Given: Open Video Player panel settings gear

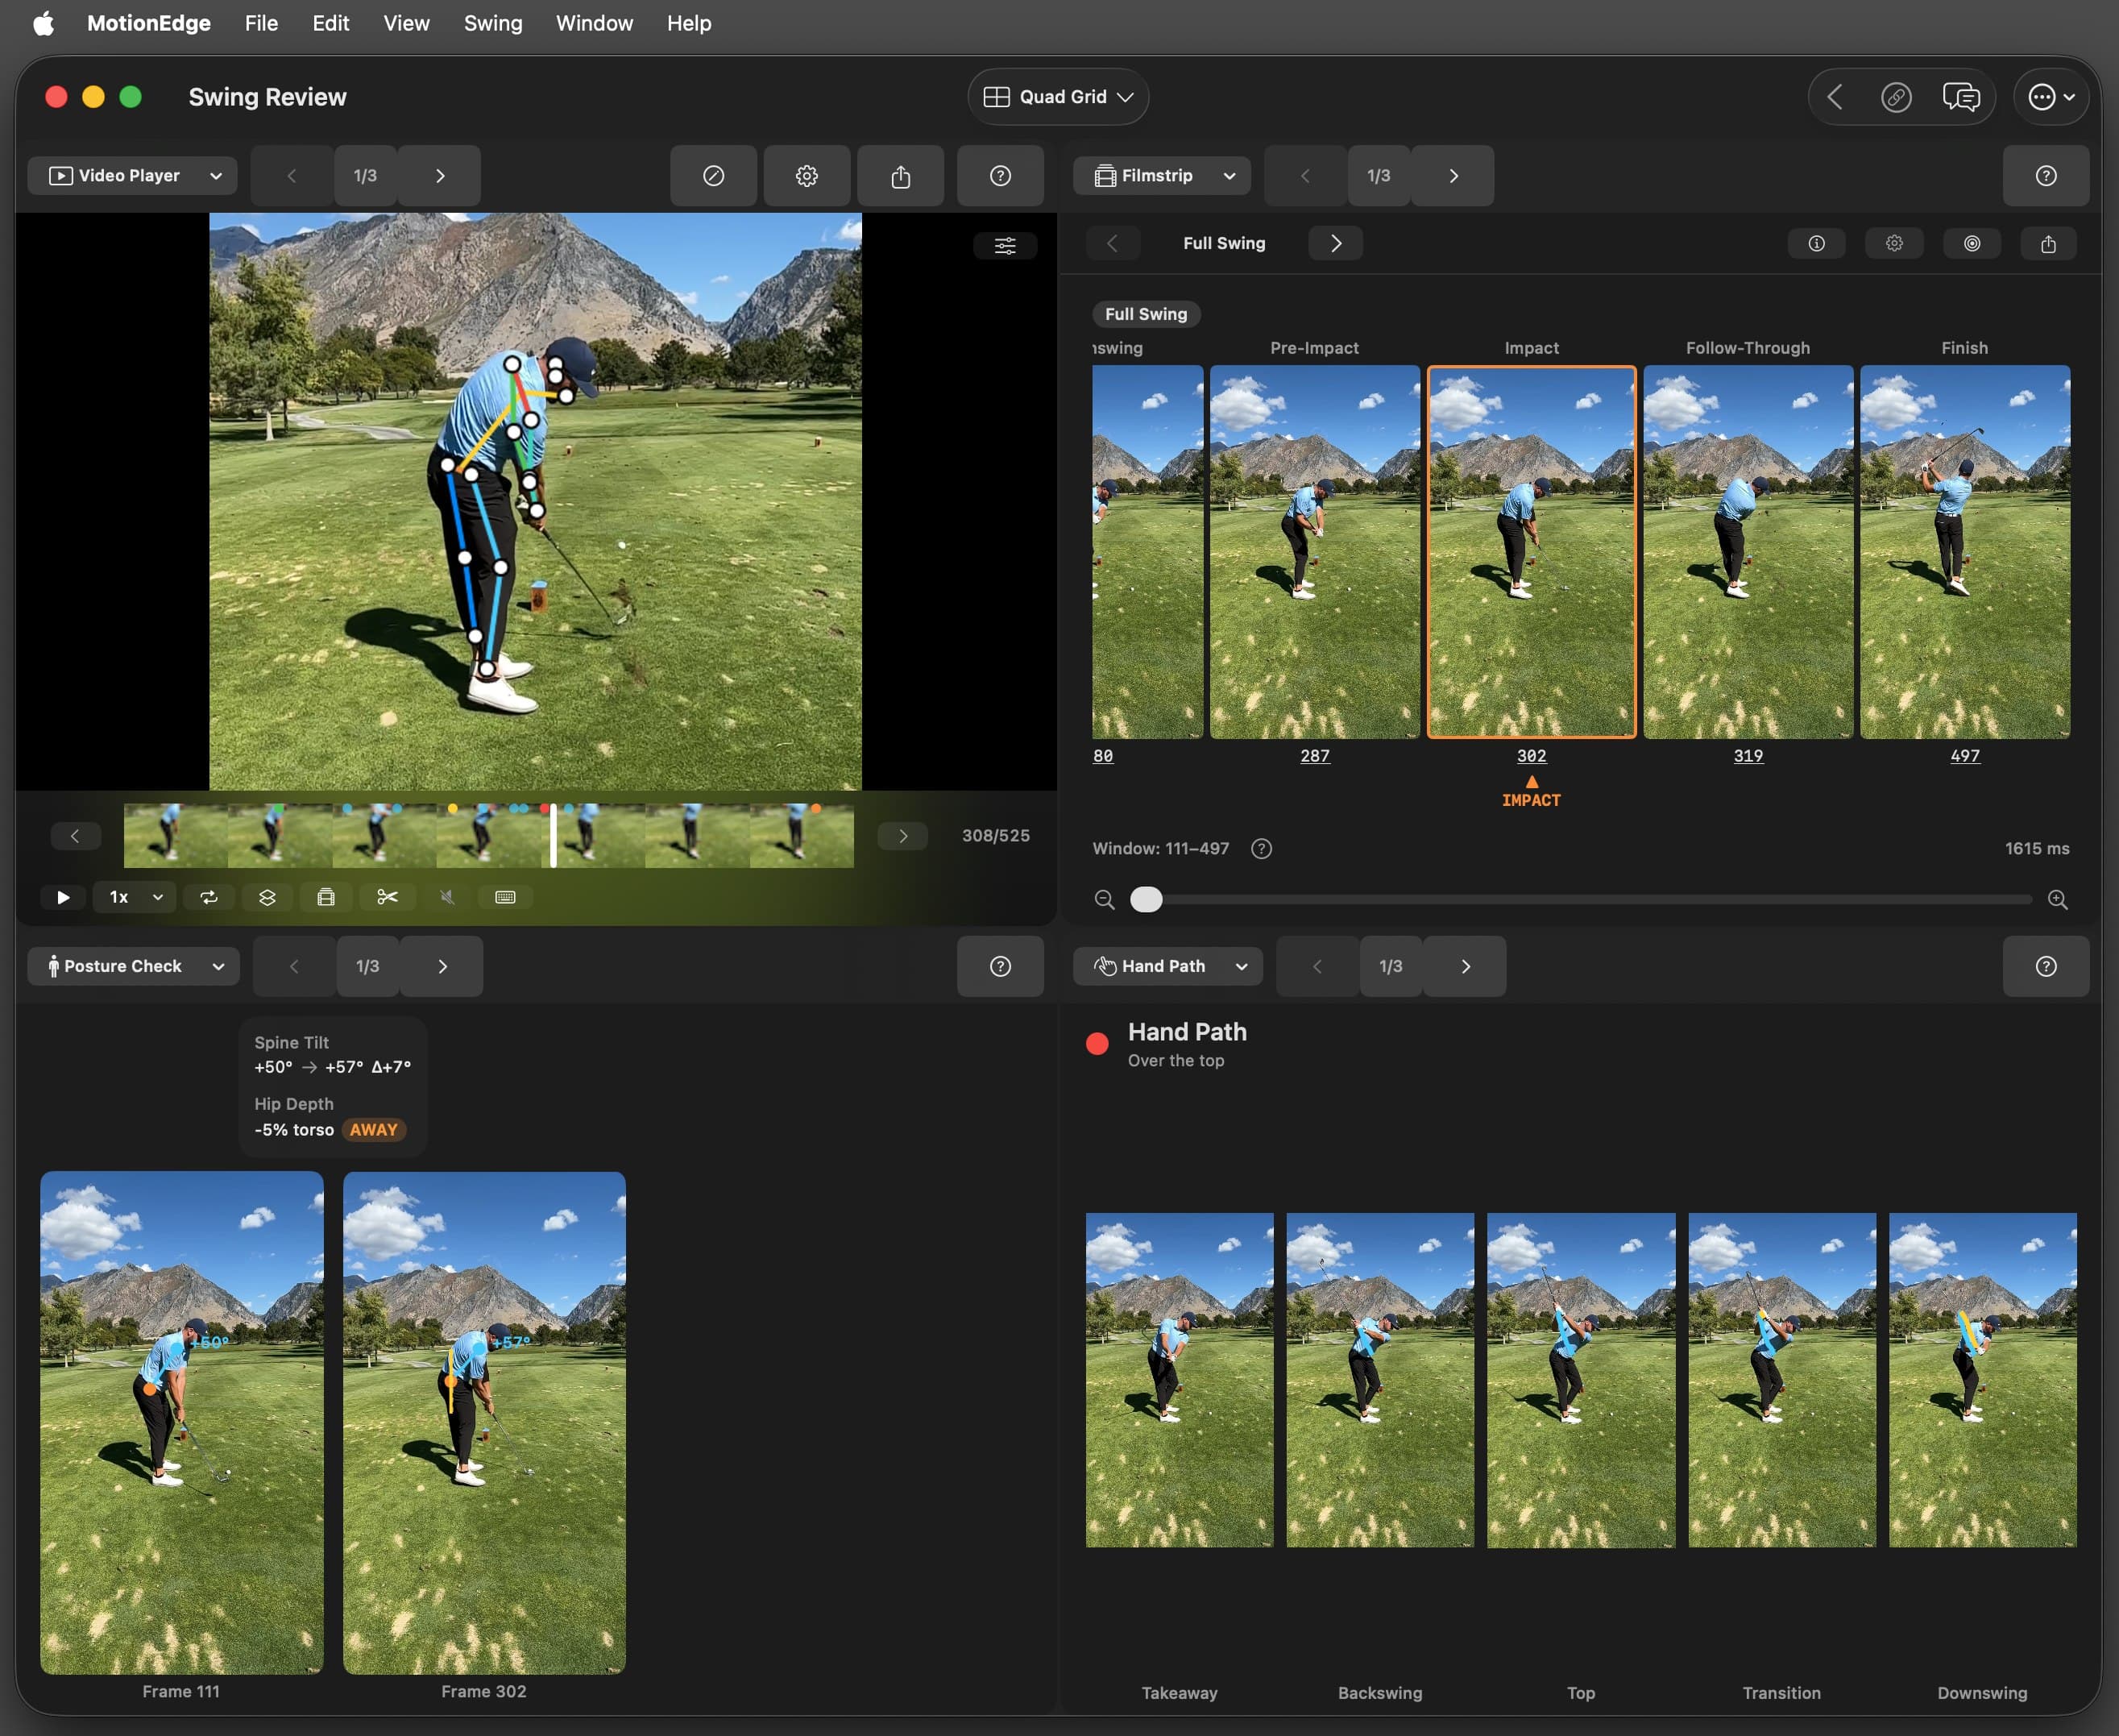Looking at the screenshot, I should coord(807,176).
